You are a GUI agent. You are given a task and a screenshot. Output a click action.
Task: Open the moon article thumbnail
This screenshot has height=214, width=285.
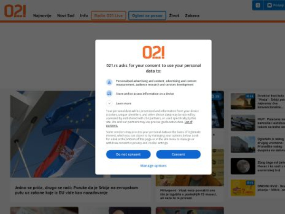(243, 166)
